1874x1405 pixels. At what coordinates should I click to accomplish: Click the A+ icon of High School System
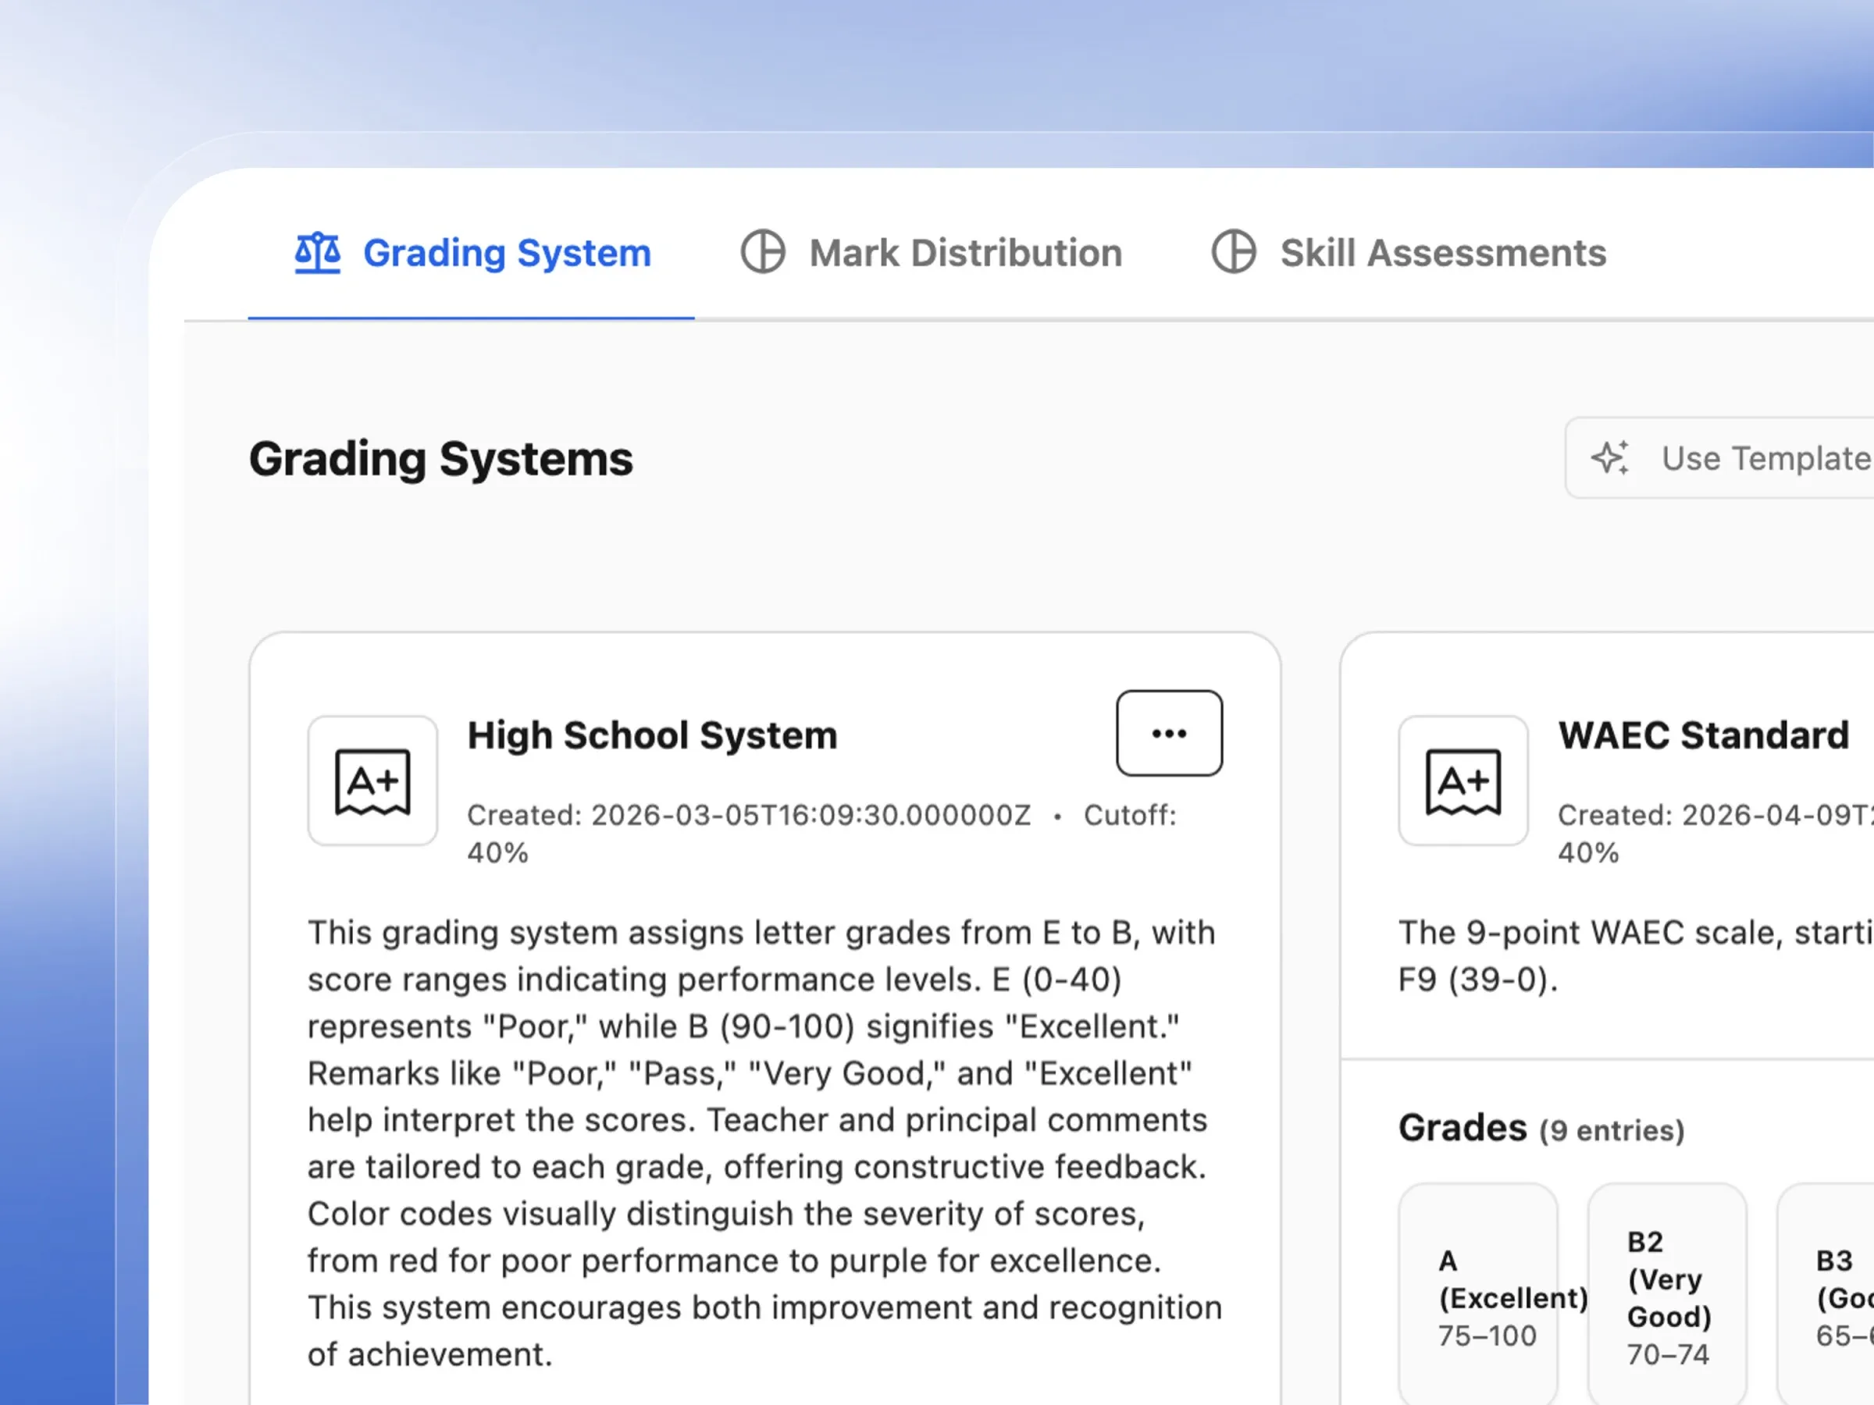pos(372,781)
